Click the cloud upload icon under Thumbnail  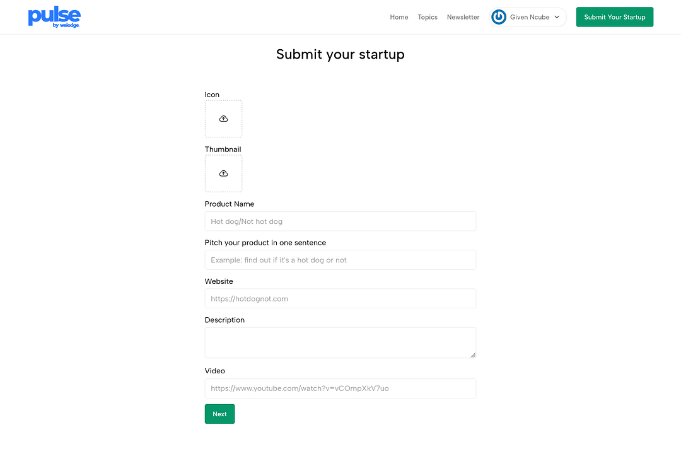click(223, 173)
